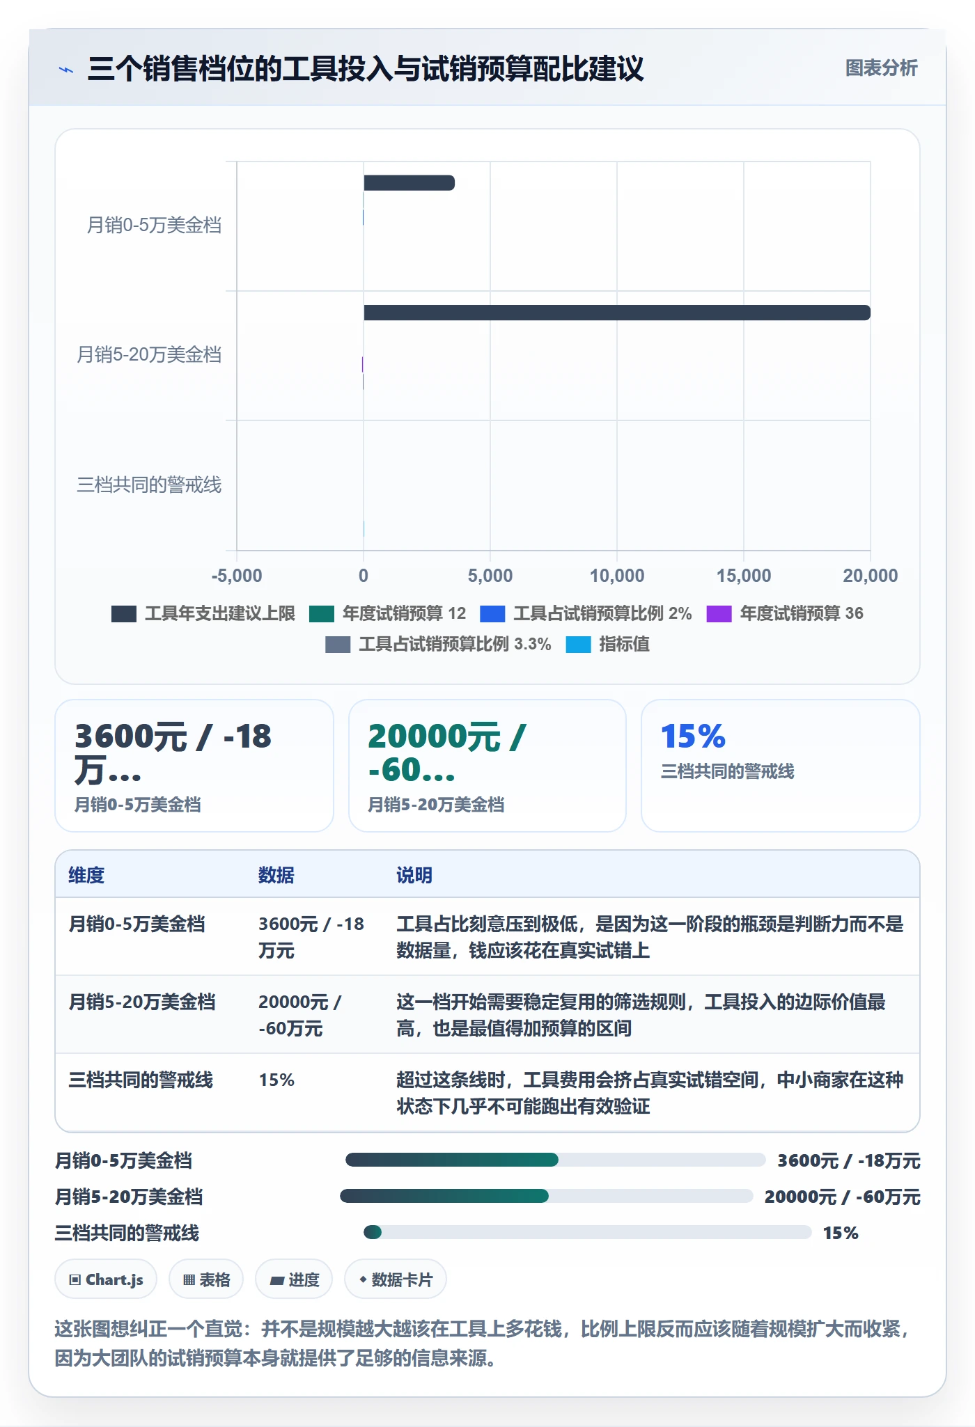Click the 图表分析 label in header

[881, 68]
